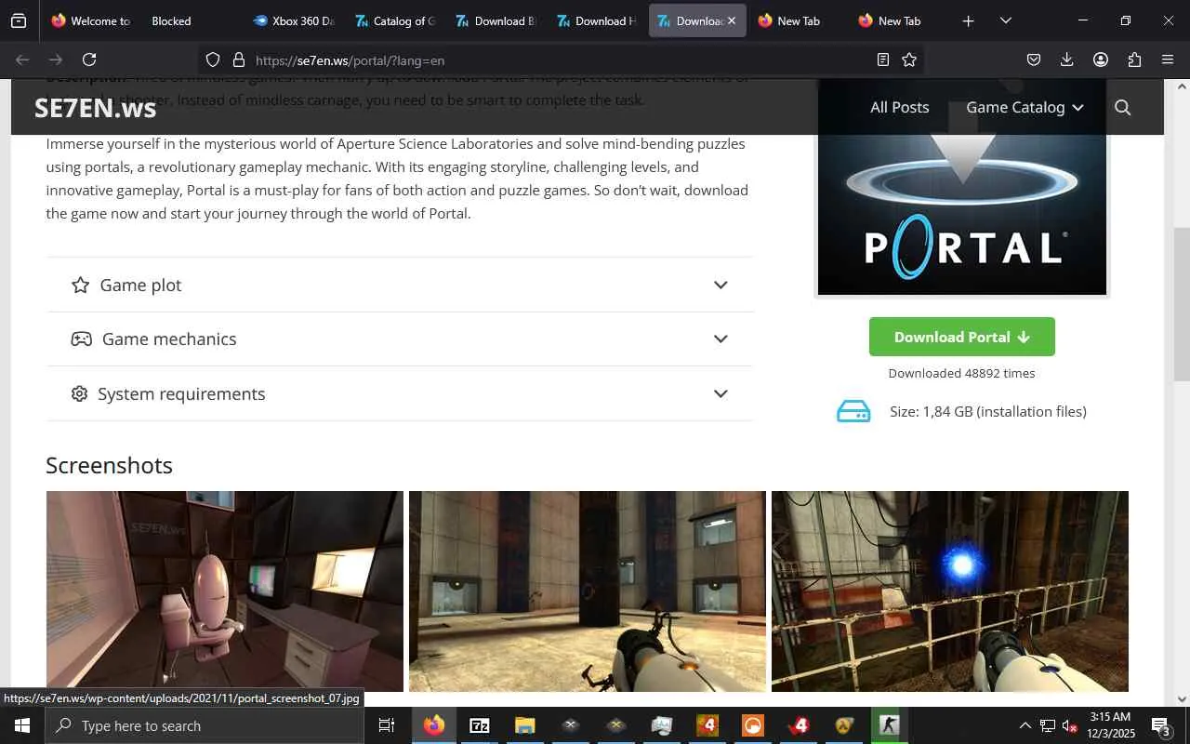1190x744 pixels.
Task: Close the active Download tab
Action: tap(732, 20)
